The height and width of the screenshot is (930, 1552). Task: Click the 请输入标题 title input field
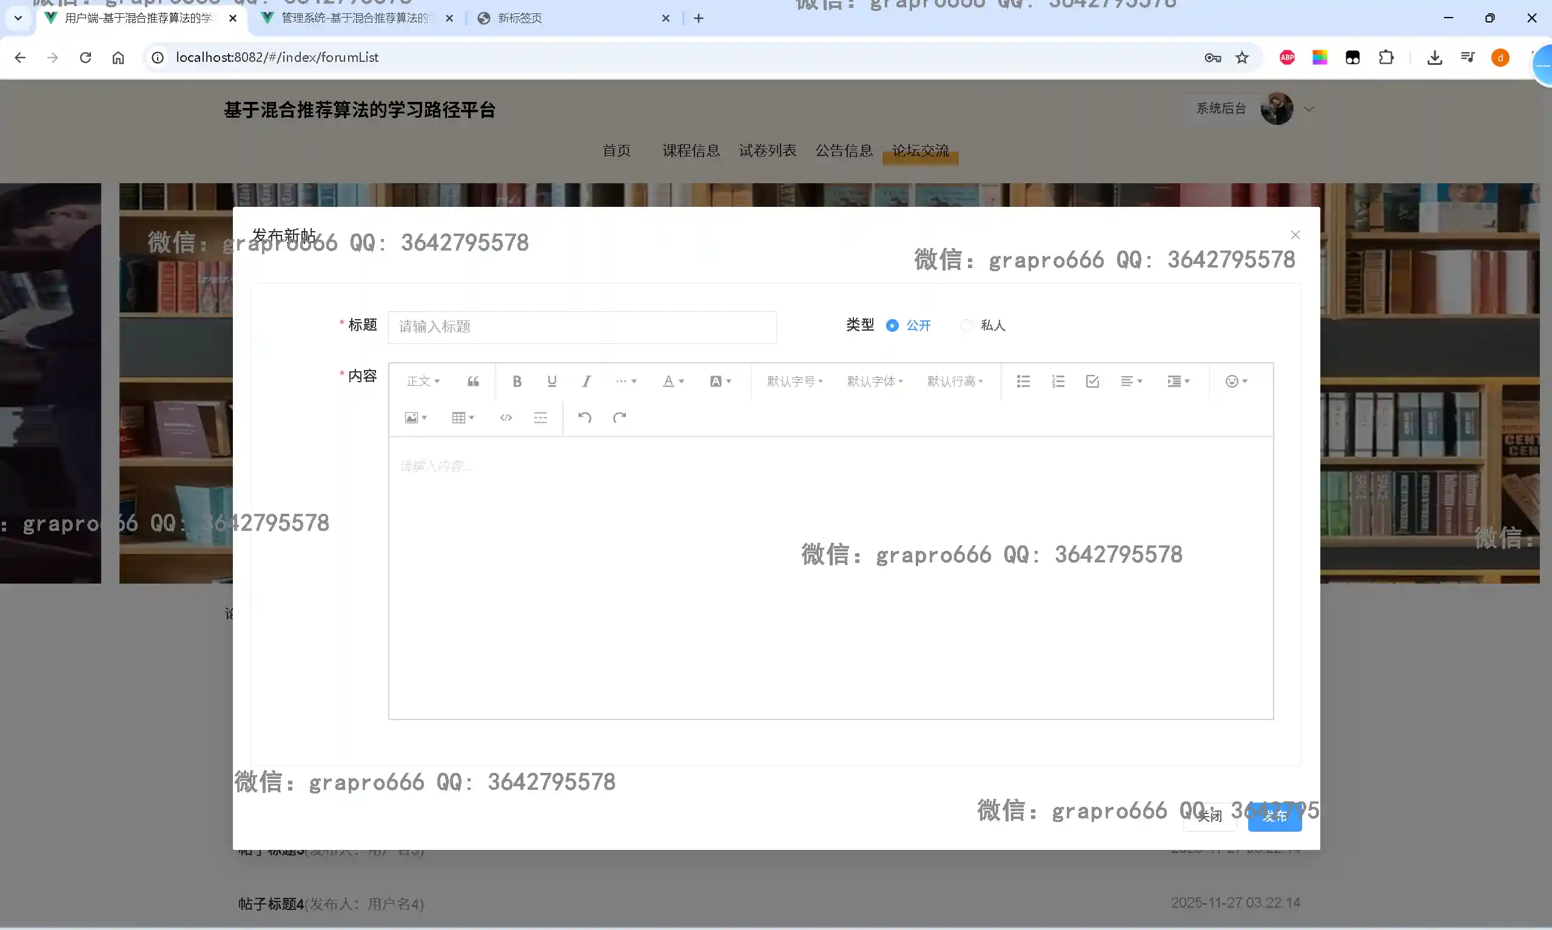[x=581, y=327]
